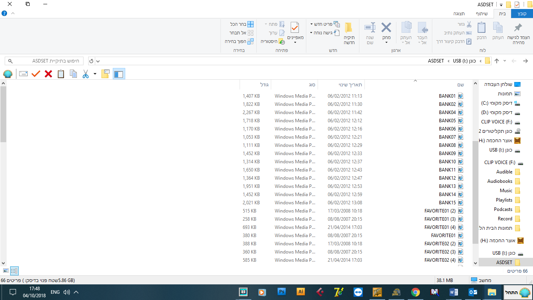Screen dimensions: 533x300
Task: Switch to the Share tab (שיתוף)
Action: (x=481, y=13)
